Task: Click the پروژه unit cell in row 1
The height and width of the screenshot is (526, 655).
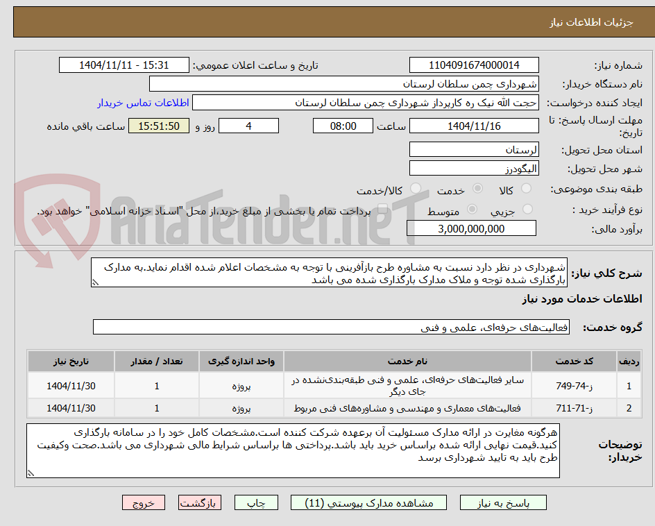Action: [x=241, y=386]
